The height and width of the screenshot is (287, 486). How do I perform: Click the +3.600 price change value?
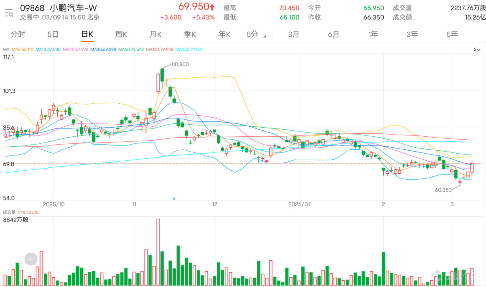coord(171,18)
